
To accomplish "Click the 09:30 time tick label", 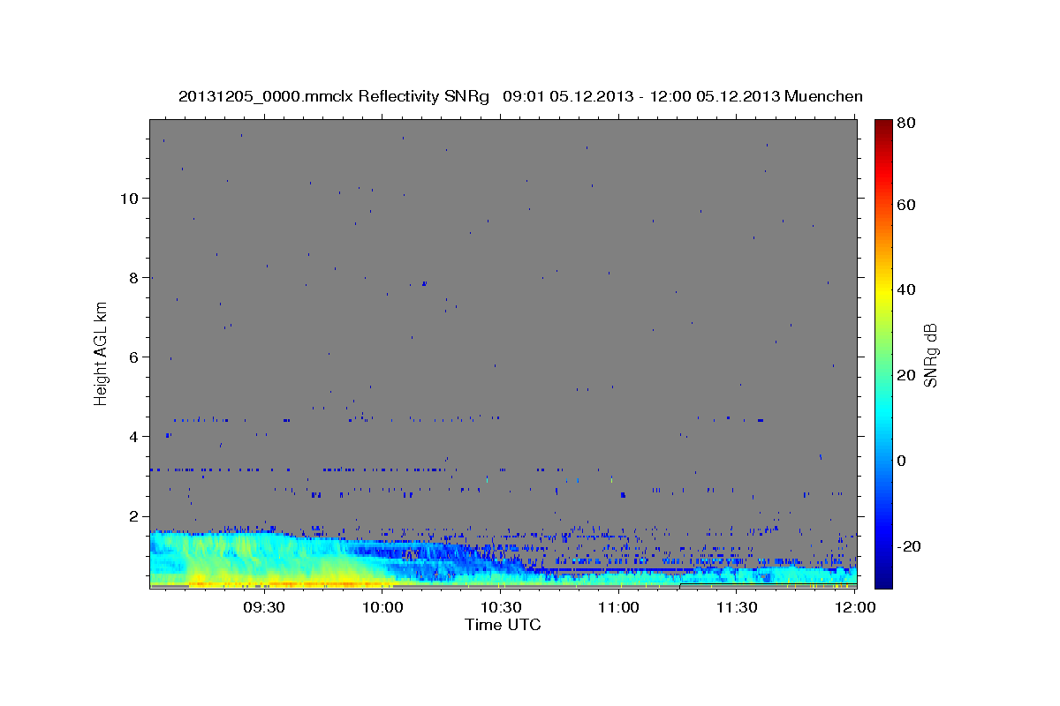I will [x=264, y=607].
